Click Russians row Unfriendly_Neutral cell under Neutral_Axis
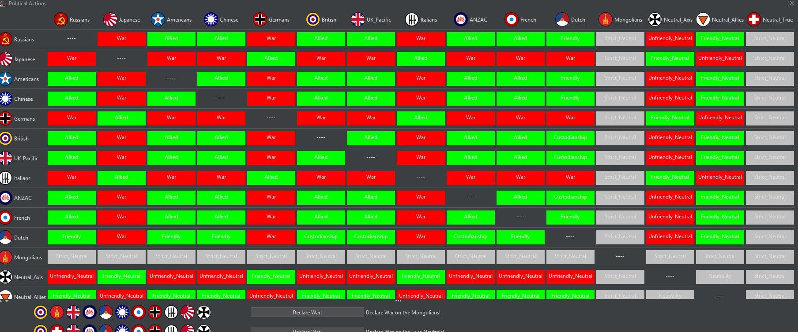 [x=670, y=39]
